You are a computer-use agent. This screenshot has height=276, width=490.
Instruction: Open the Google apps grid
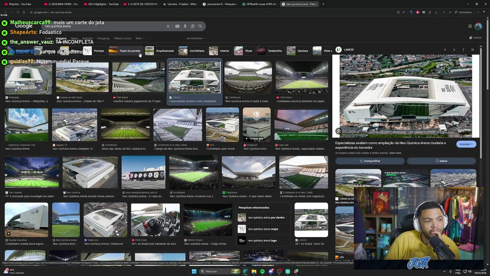coord(470,26)
